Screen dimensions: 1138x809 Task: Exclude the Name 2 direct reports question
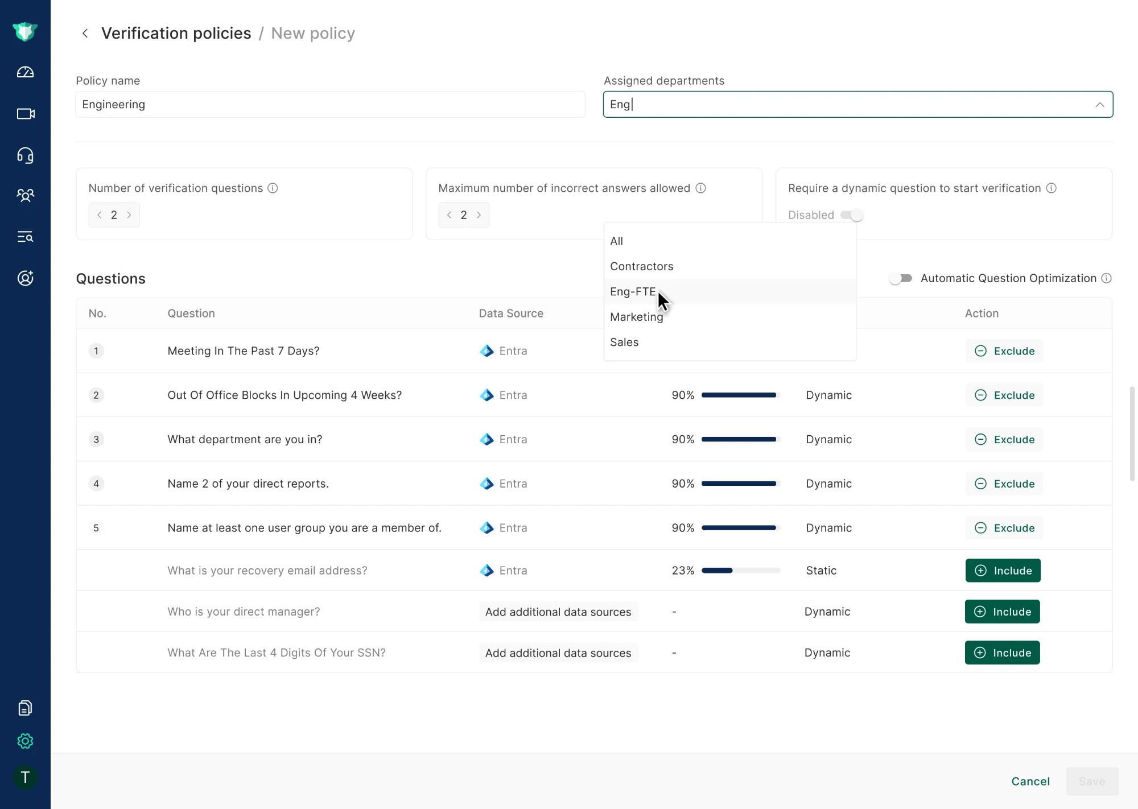tap(1004, 484)
